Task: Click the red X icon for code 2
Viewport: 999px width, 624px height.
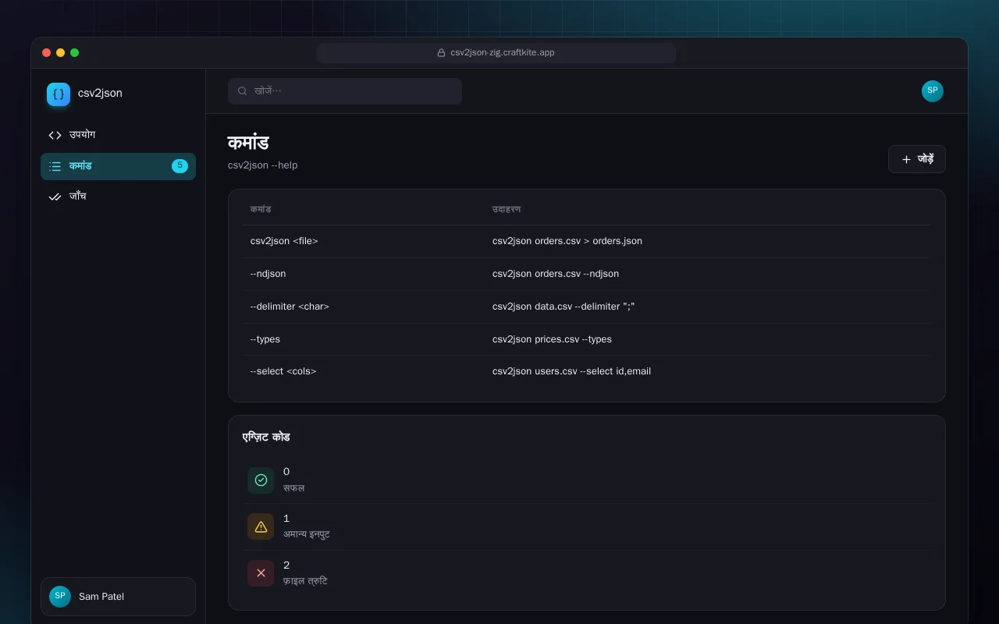Action: [x=261, y=573]
